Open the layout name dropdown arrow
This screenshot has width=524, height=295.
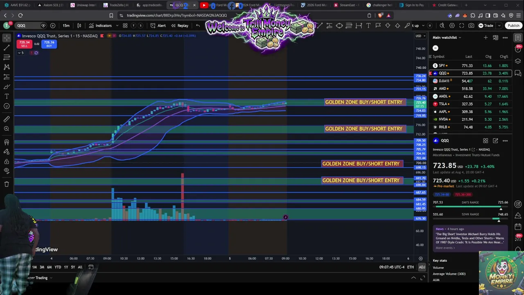(x=423, y=25)
